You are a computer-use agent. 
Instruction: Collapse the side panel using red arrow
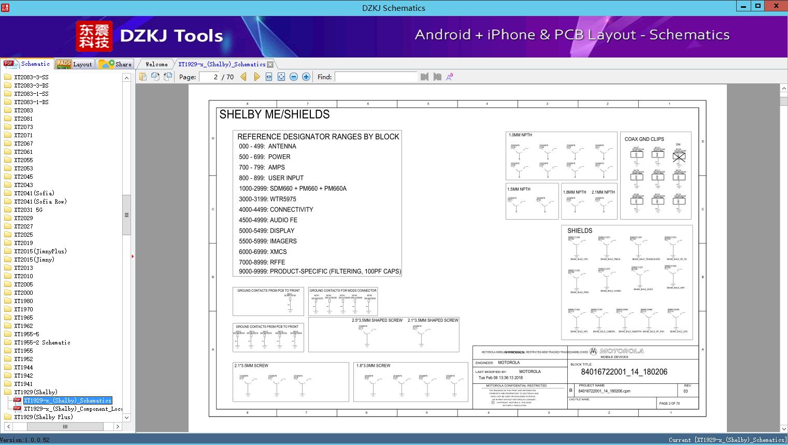click(133, 256)
